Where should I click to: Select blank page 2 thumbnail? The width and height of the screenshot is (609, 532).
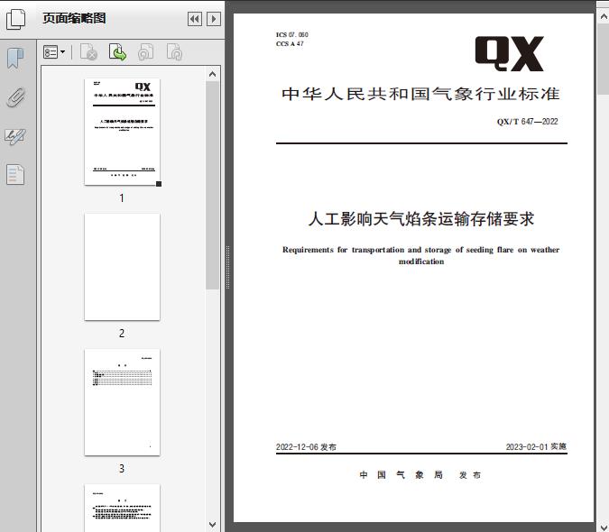[122, 267]
